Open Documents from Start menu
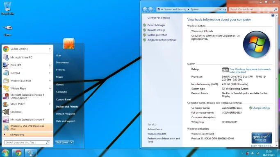This screenshot has height=157, width=280. [x=62, y=63]
